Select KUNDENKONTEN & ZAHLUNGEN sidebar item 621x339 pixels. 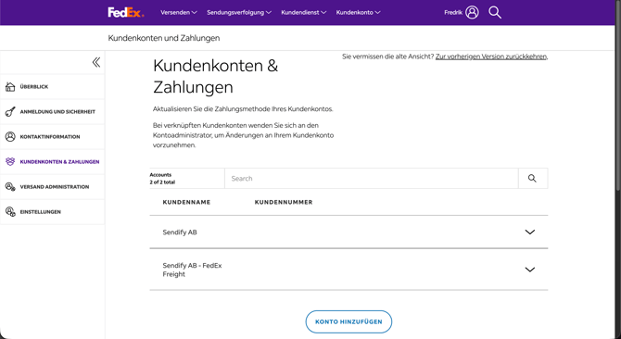(x=59, y=161)
